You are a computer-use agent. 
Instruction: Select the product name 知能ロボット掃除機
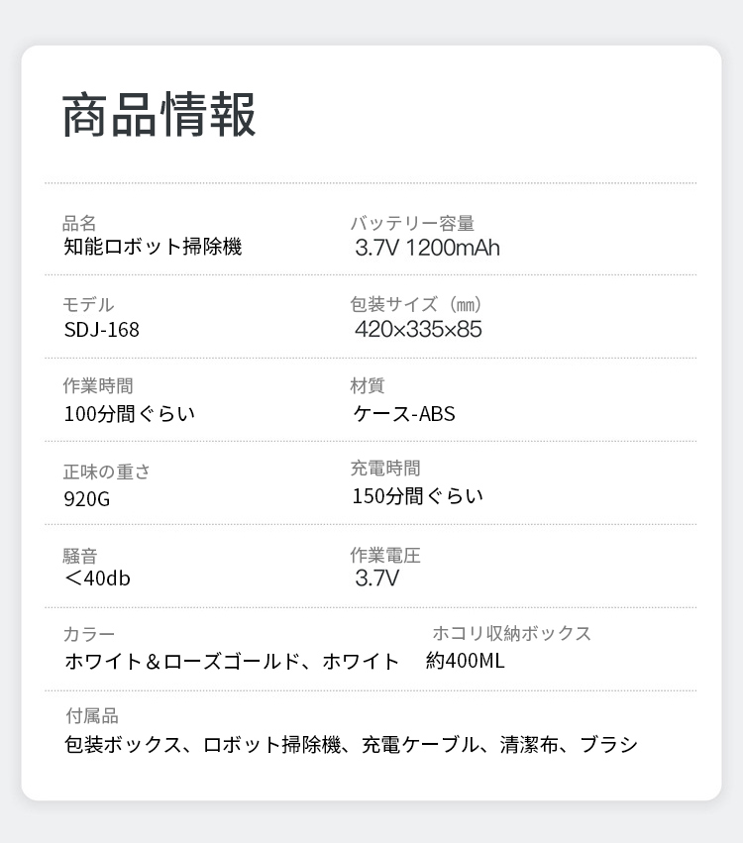(153, 248)
